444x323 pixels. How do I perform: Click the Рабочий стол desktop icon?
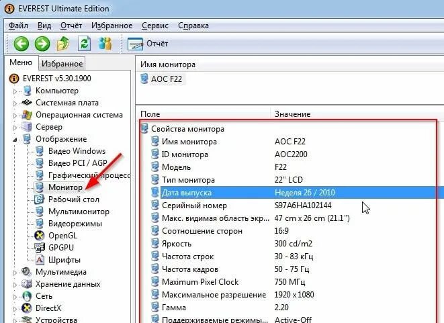tap(39, 199)
